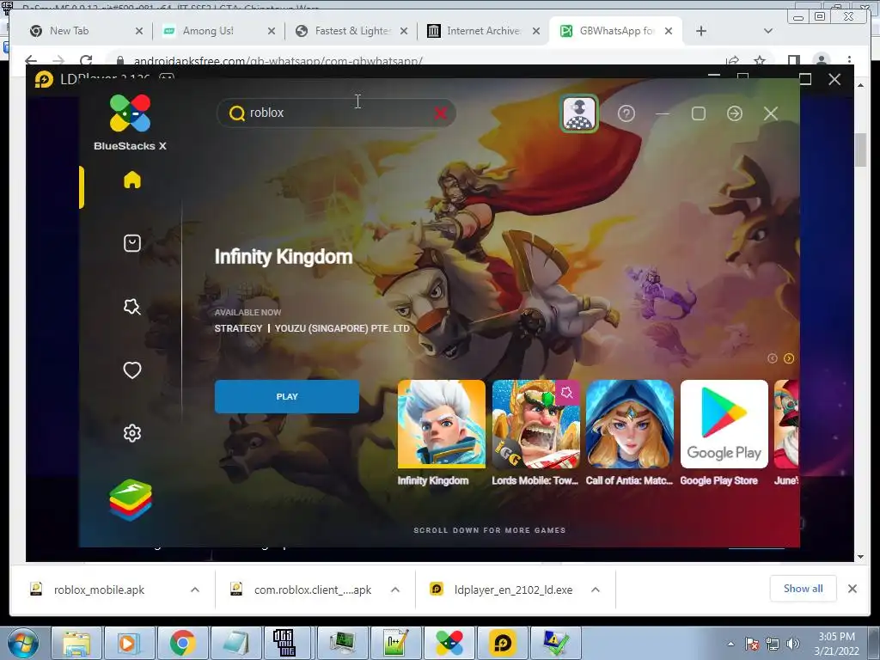The height and width of the screenshot is (660, 880).
Task: Share this page from Chrome address bar
Action: click(732, 60)
